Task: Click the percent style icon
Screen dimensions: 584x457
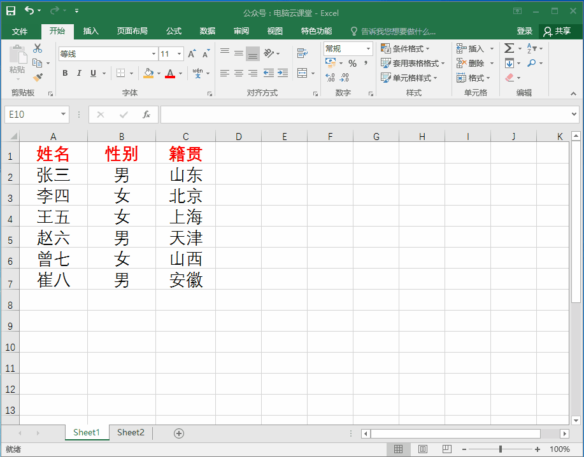Action: pos(353,63)
